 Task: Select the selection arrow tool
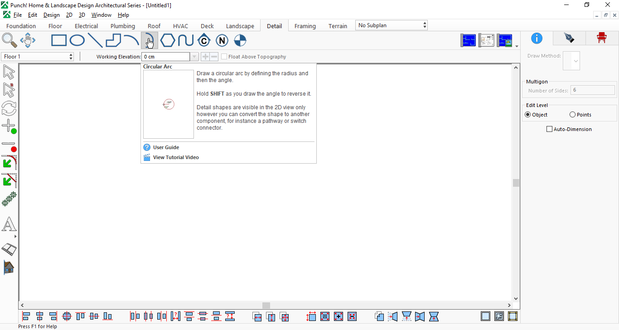[x=9, y=72]
